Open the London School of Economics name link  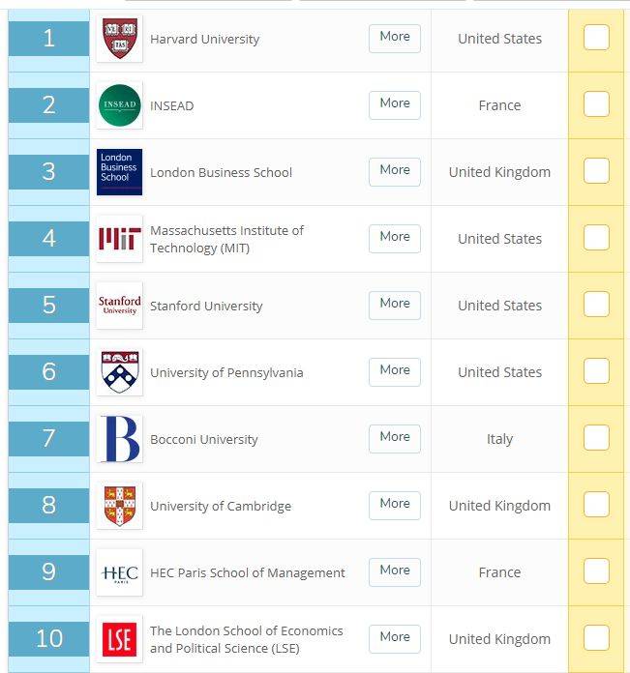click(x=247, y=639)
